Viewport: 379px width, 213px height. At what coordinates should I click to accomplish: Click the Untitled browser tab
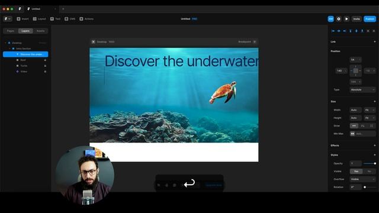coord(41,9)
